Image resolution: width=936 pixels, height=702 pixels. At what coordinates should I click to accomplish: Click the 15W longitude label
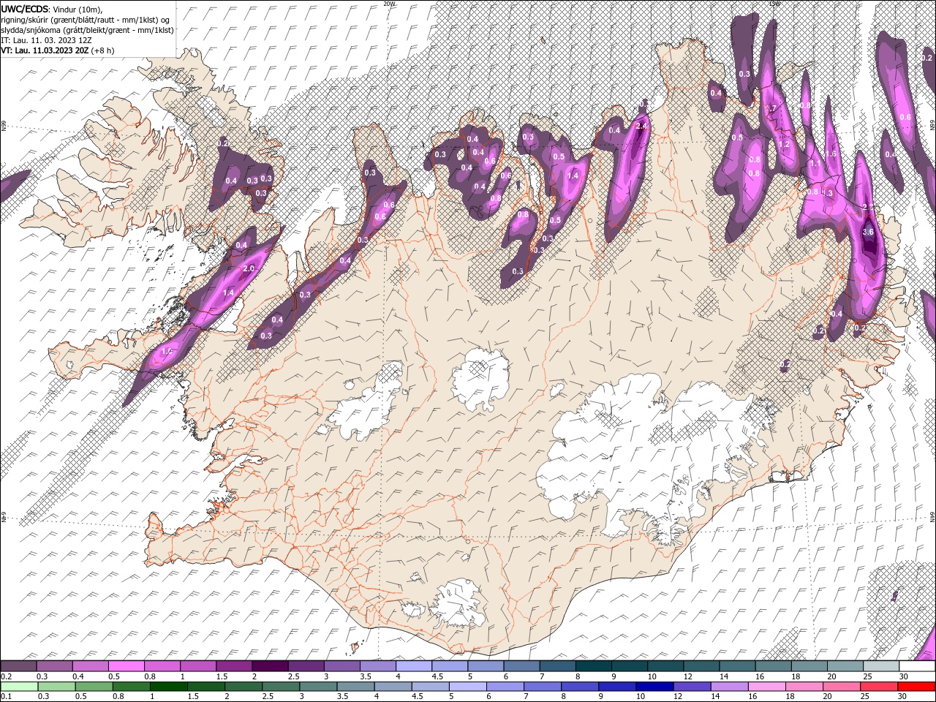coord(774,4)
